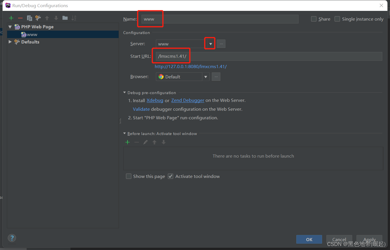
Task: Open the Xdebug link
Action: 155,100
